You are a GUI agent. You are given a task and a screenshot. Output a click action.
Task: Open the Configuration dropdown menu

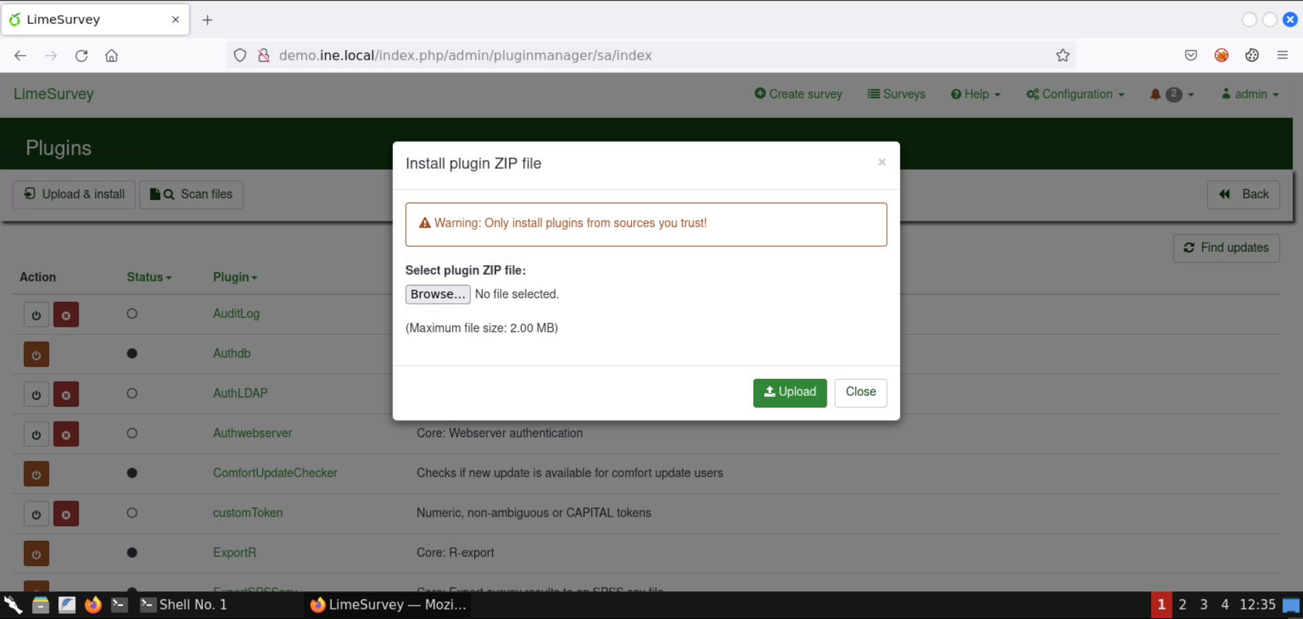point(1074,94)
